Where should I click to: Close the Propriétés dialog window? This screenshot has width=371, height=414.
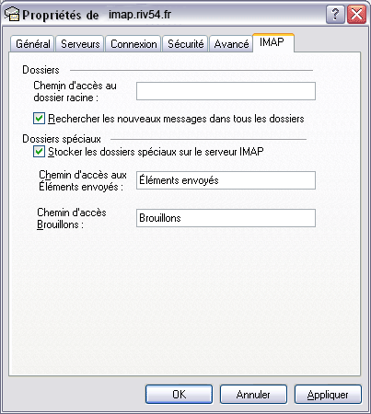(x=356, y=14)
